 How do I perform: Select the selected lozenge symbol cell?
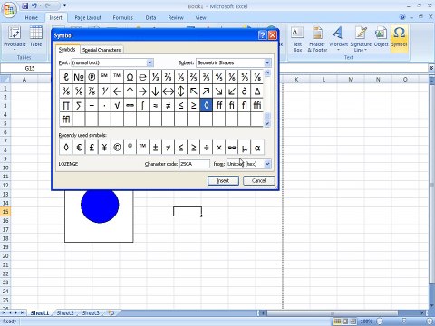pyautogui.click(x=206, y=105)
